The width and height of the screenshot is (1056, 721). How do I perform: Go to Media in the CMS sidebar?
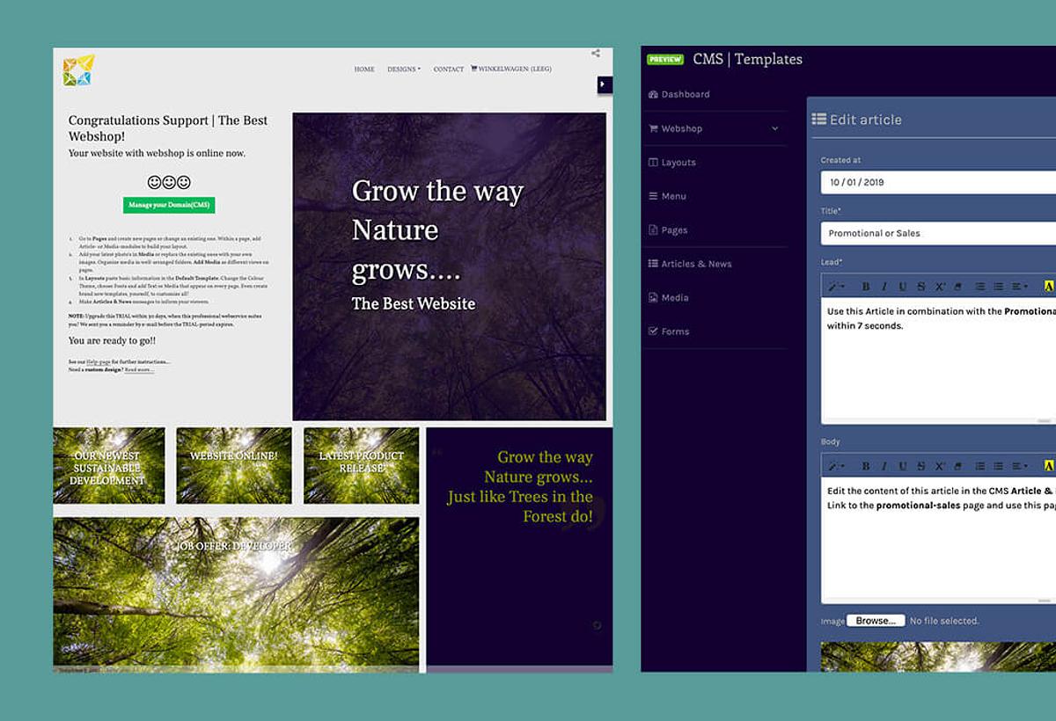(x=674, y=298)
